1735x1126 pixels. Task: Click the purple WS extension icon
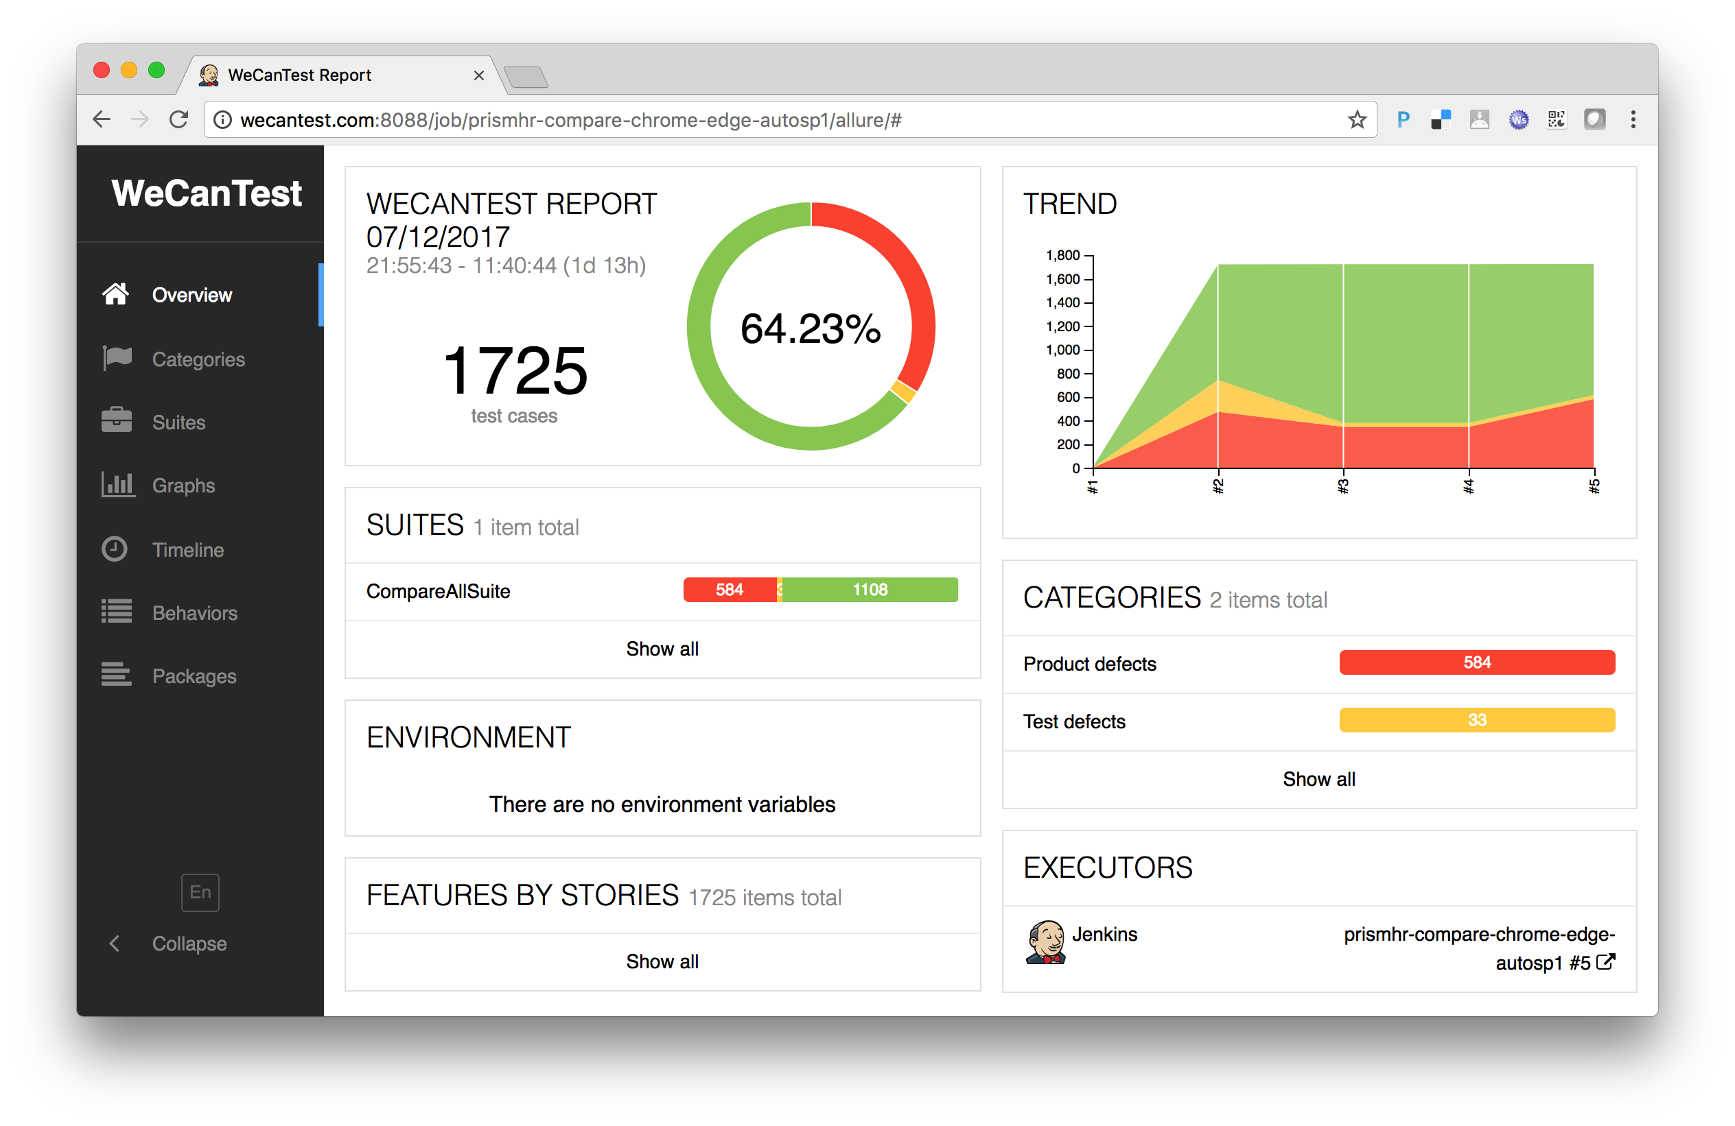pyautogui.click(x=1519, y=119)
